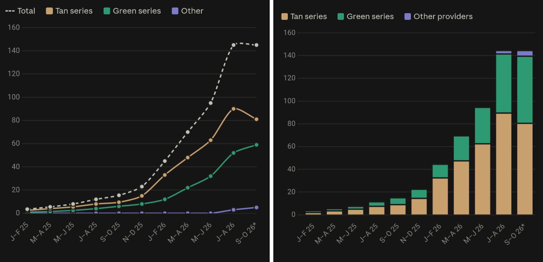Toggle the Other legend entry in line chart
Viewport: 543px width, 262px height.
(x=187, y=11)
